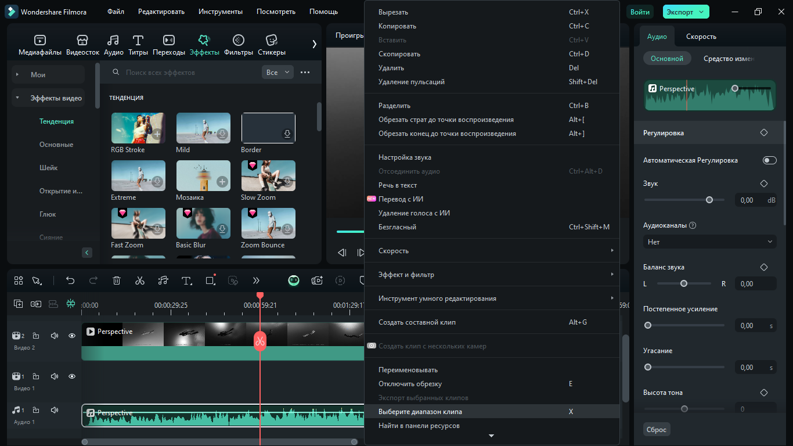793x446 pixels.
Task: Select the Фильтры filters icon
Action: click(x=238, y=40)
